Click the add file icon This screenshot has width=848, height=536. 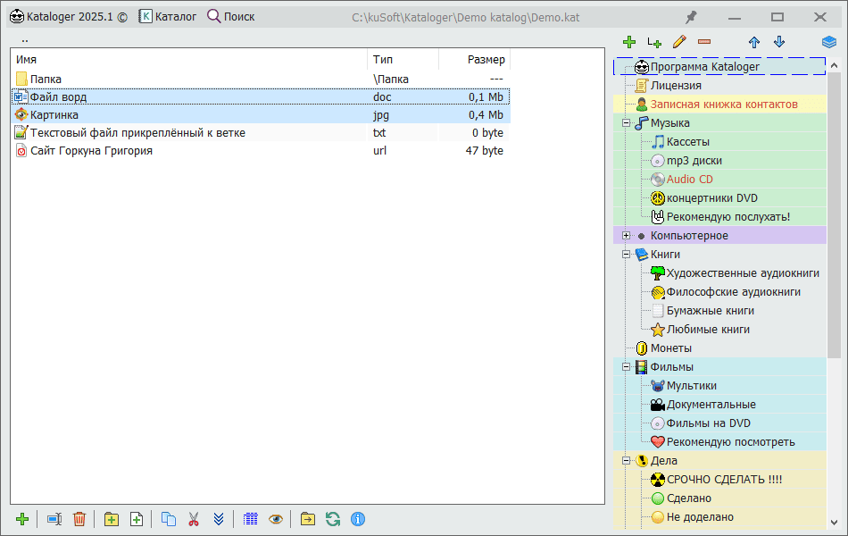137,519
